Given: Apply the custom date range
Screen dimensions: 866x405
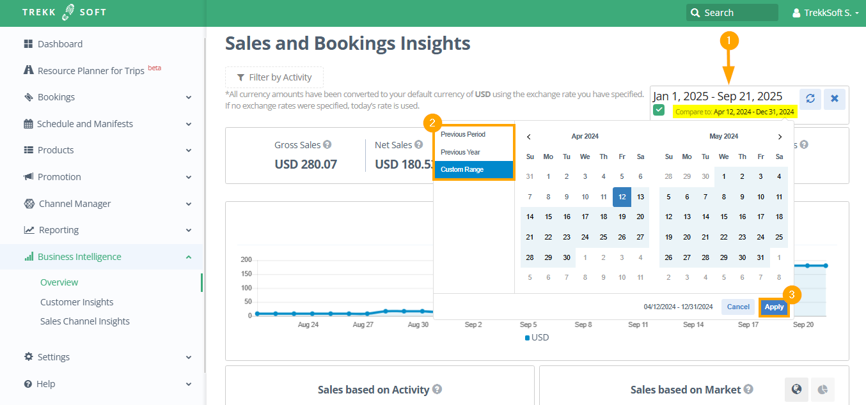Looking at the screenshot, I should (x=774, y=307).
